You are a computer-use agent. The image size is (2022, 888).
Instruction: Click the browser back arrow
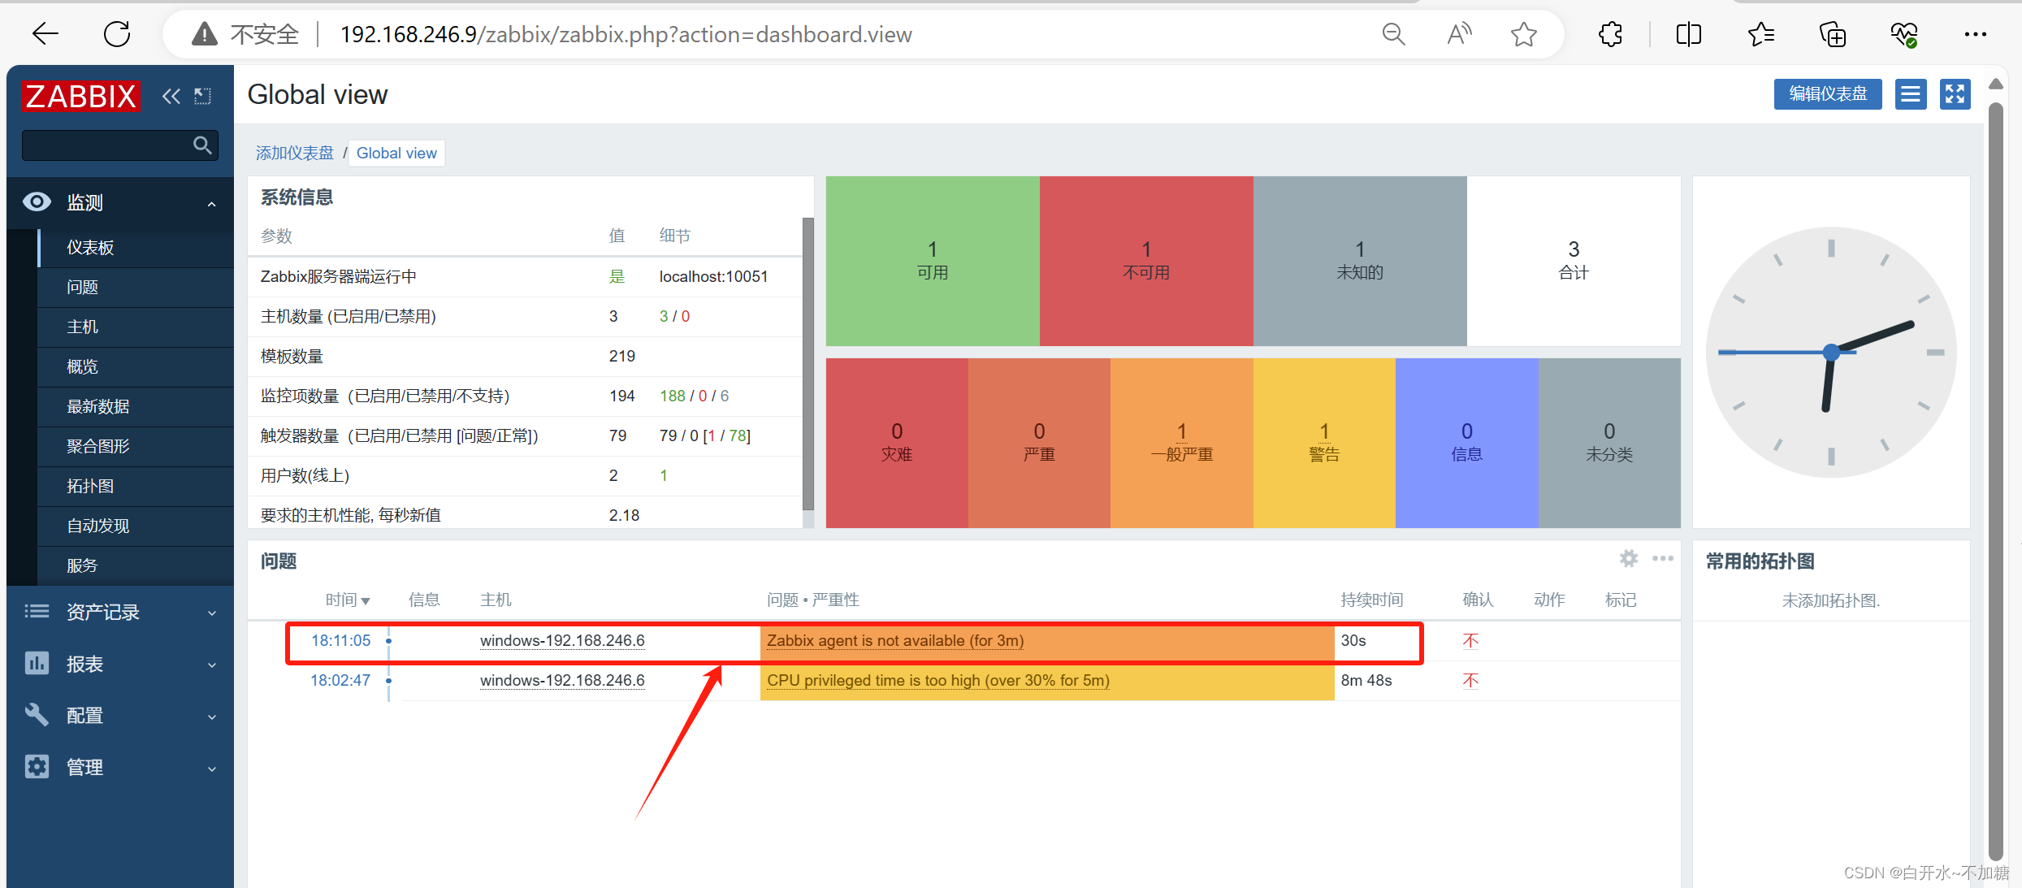tap(45, 34)
